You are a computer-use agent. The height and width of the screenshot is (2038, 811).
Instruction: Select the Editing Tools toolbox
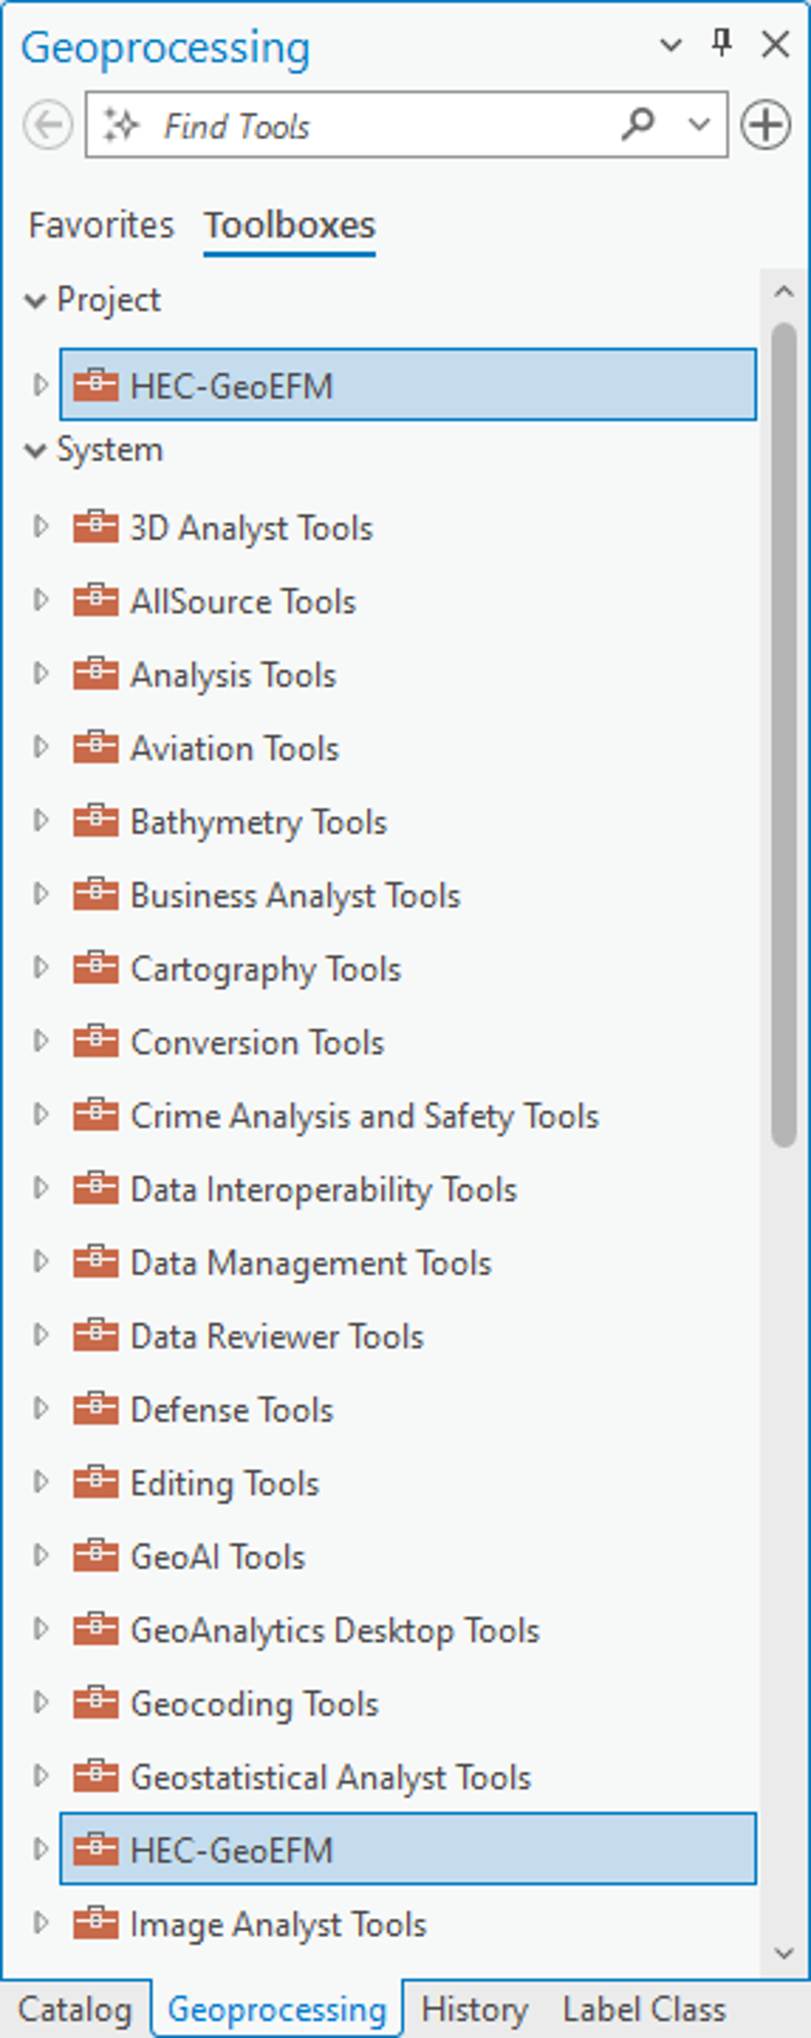pos(224,1484)
